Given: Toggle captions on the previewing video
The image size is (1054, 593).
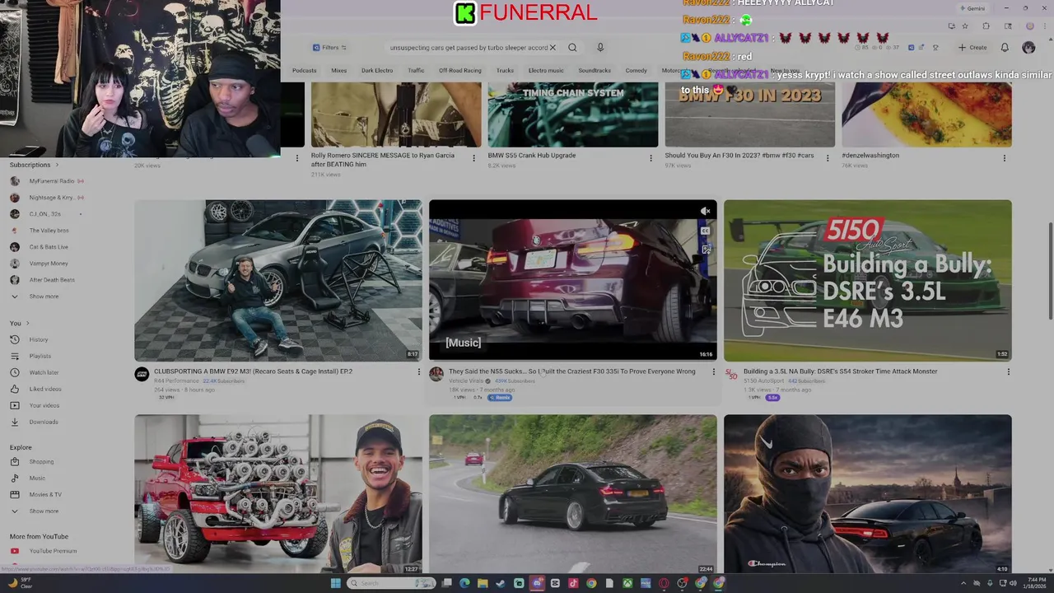Looking at the screenshot, I should [706, 231].
